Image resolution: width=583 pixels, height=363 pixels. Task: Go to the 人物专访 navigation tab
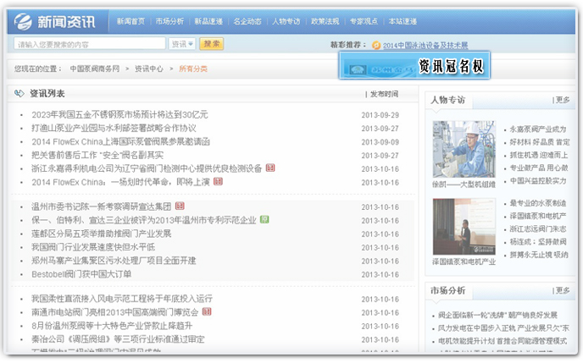(x=287, y=21)
